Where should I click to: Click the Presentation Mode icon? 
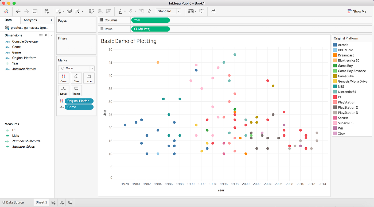201,11
